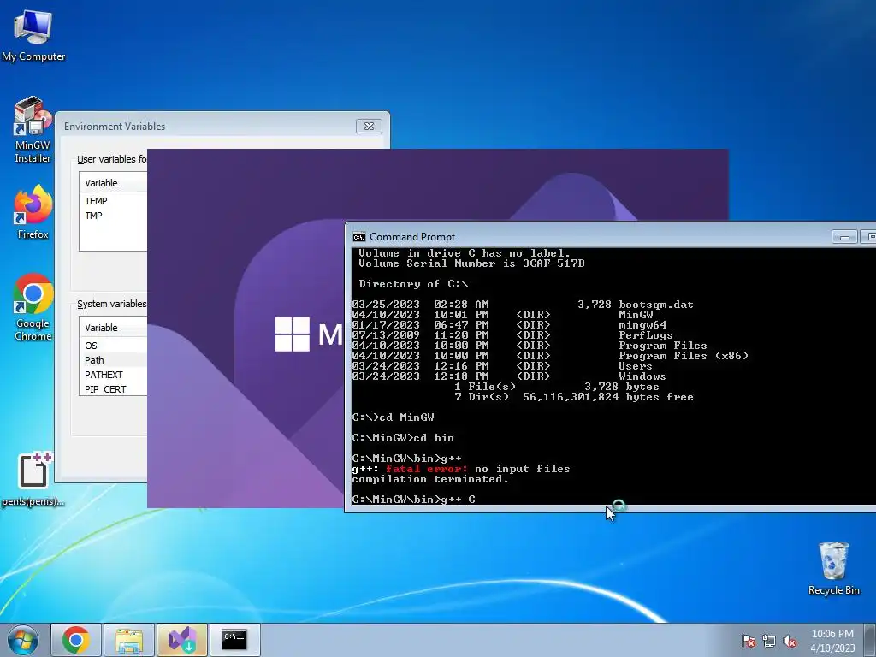Select Path system variable row
876x657 pixels.
[114, 360]
